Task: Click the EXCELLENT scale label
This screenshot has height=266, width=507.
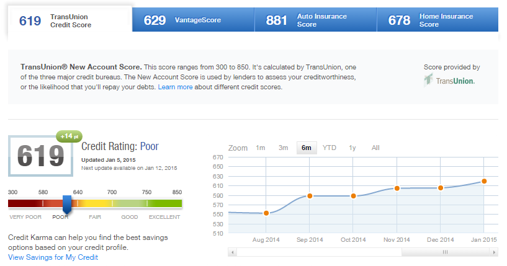Action: pyautogui.click(x=164, y=217)
